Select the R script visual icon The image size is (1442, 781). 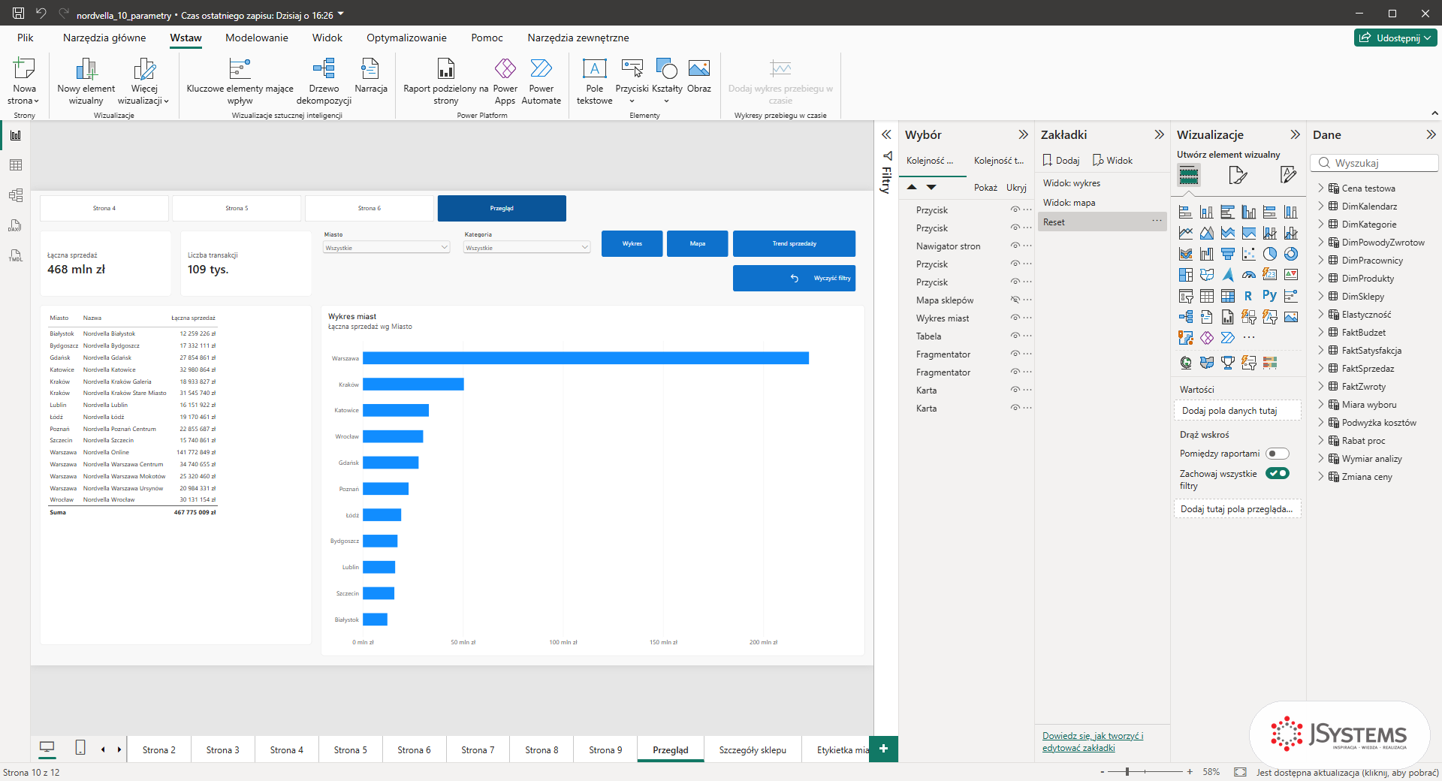[x=1248, y=296]
